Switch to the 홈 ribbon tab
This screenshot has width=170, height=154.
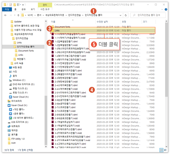pos(15,9)
